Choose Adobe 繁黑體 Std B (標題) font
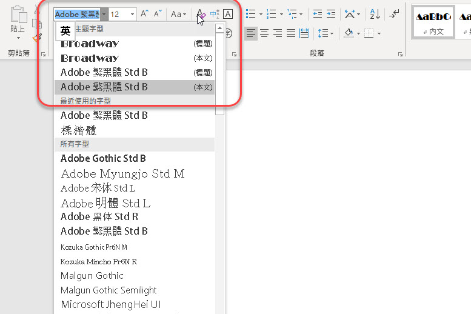 click(x=135, y=72)
